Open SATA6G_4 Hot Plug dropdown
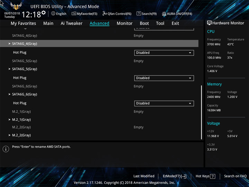Viewport: 249px width, 187px height. click(x=164, y=53)
